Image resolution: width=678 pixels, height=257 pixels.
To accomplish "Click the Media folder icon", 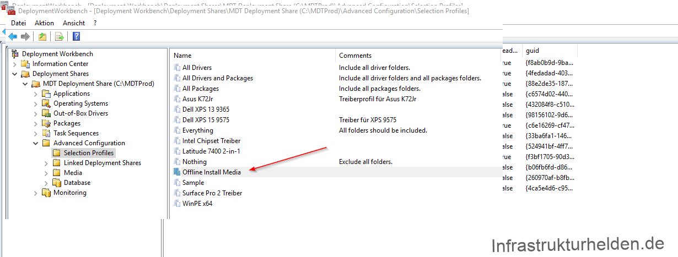I will click(57, 173).
